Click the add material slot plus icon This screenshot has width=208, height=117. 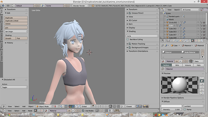203,51
